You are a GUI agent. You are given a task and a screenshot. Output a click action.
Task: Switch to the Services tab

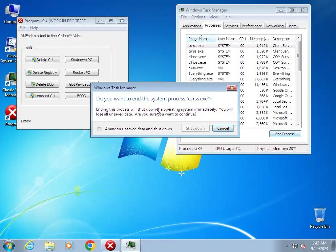point(231,26)
